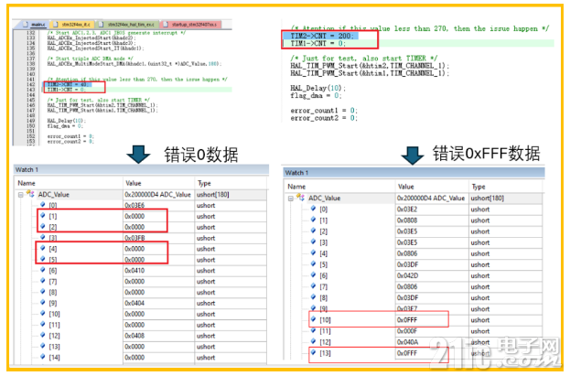Click Type column header in left Watch 1
Screen dimensions: 570x376
pos(204,183)
